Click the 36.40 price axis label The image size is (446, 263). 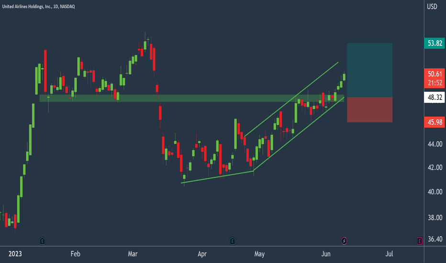pyautogui.click(x=435, y=239)
